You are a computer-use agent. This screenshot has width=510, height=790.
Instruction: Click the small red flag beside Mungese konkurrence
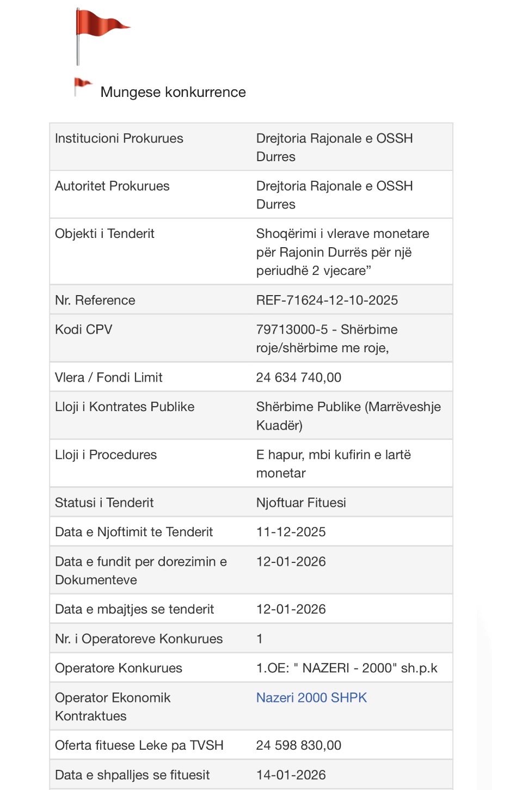[82, 85]
